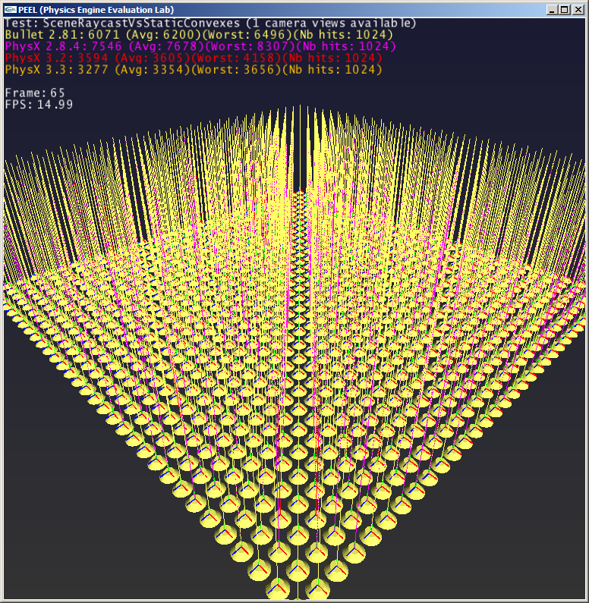589x603 pixels.
Task: Click the 'PhysX 3.2: 3594' result line
Action: tap(194, 58)
